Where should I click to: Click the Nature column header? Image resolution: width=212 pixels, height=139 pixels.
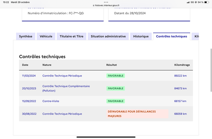[47, 65]
